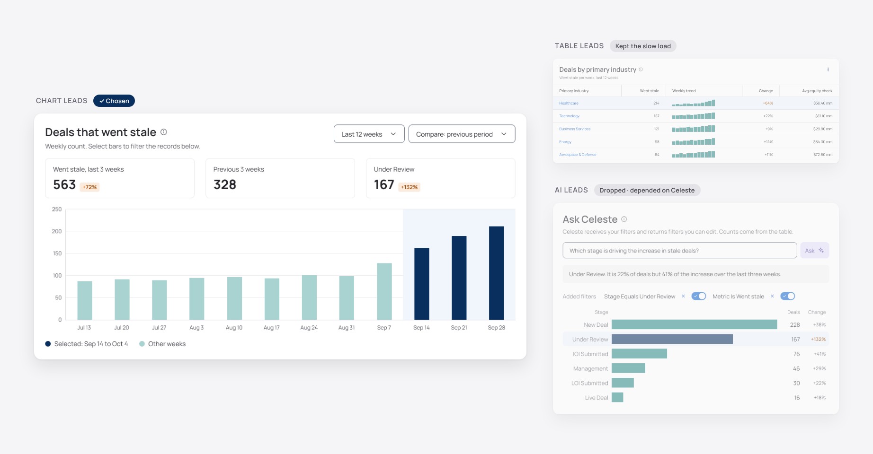Click the Went stale, last 3 weeks card
Image resolution: width=873 pixels, height=454 pixels.
(x=120, y=178)
